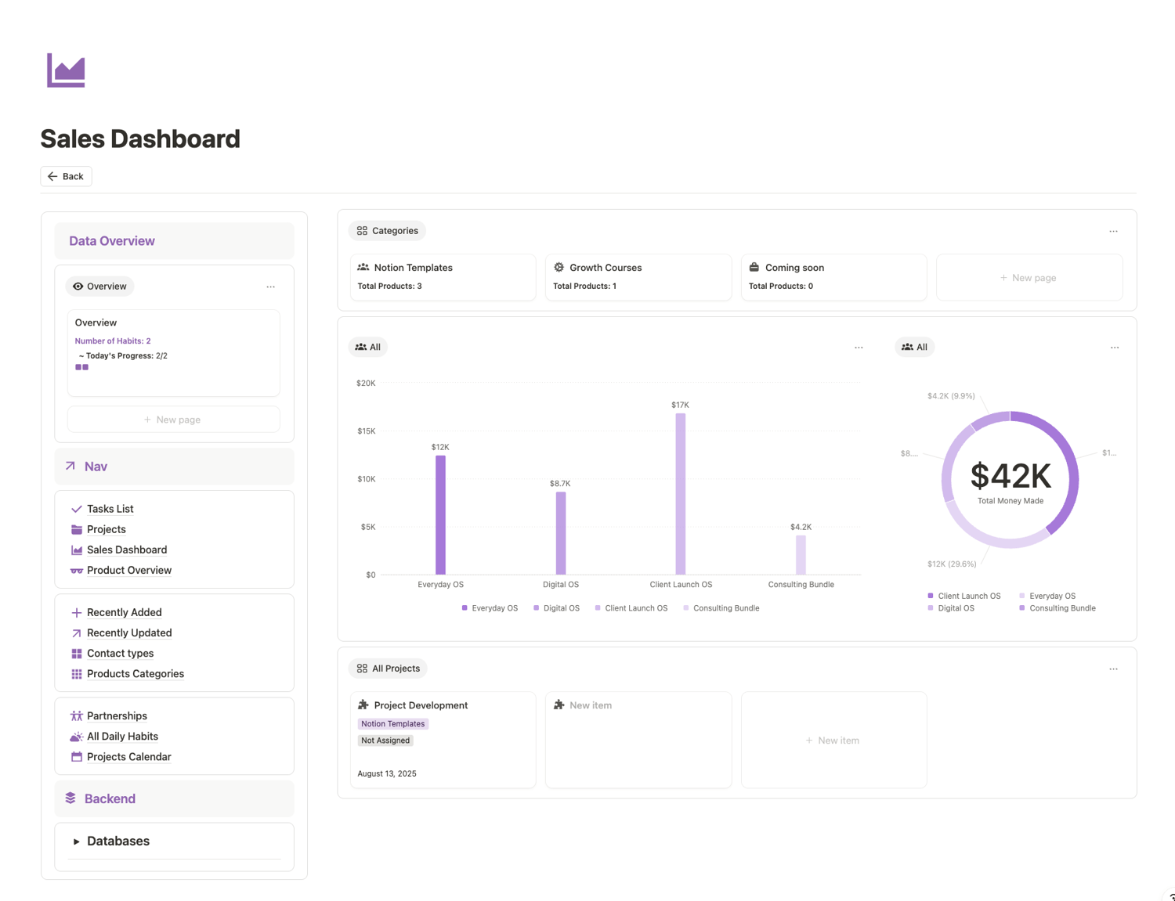Click the Today's Progress bar in Overview
1175x901 pixels.
(x=82, y=367)
